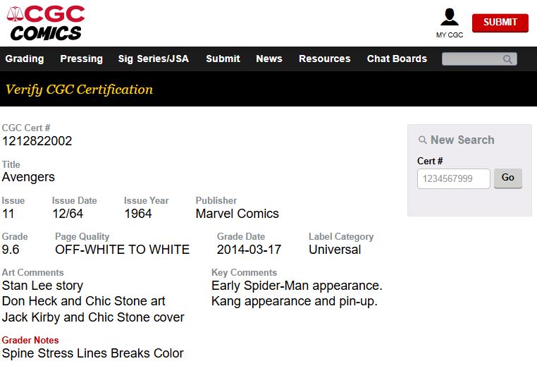
Task: Click the New Search heading
Action: click(x=462, y=140)
